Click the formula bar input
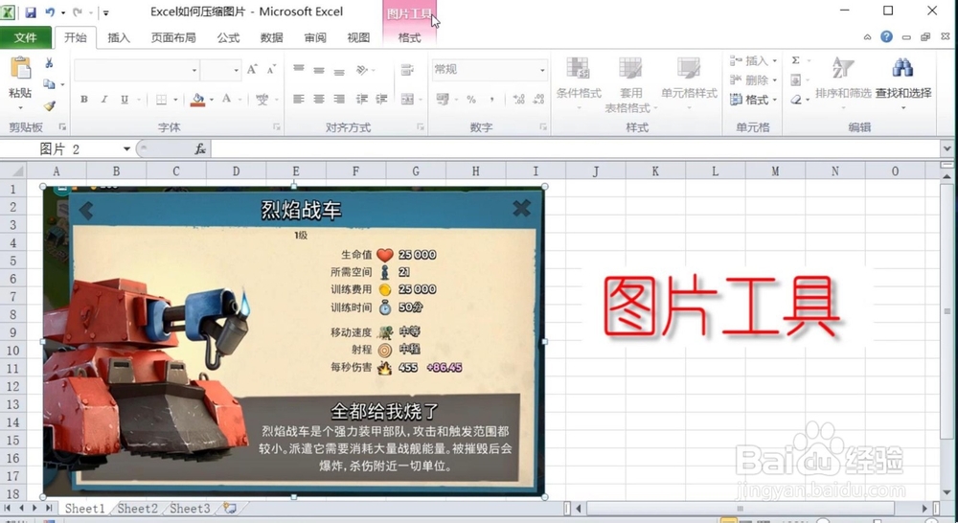958x523 pixels. point(576,149)
